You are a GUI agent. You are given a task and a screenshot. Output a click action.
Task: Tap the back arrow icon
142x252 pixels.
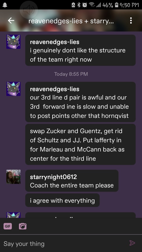[x=11, y=20]
